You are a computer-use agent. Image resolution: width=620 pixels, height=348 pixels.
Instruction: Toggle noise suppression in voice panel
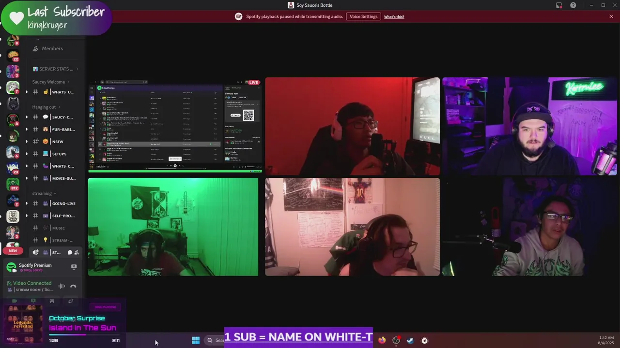[x=62, y=286]
